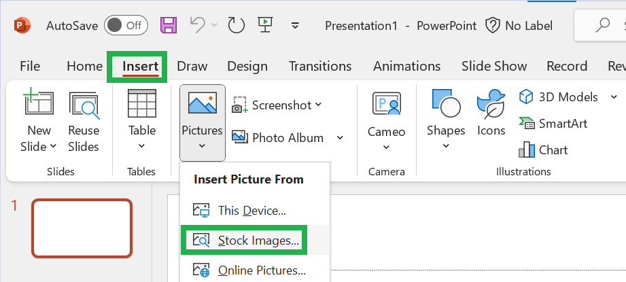Toggle the AutoSave switch

click(x=126, y=26)
